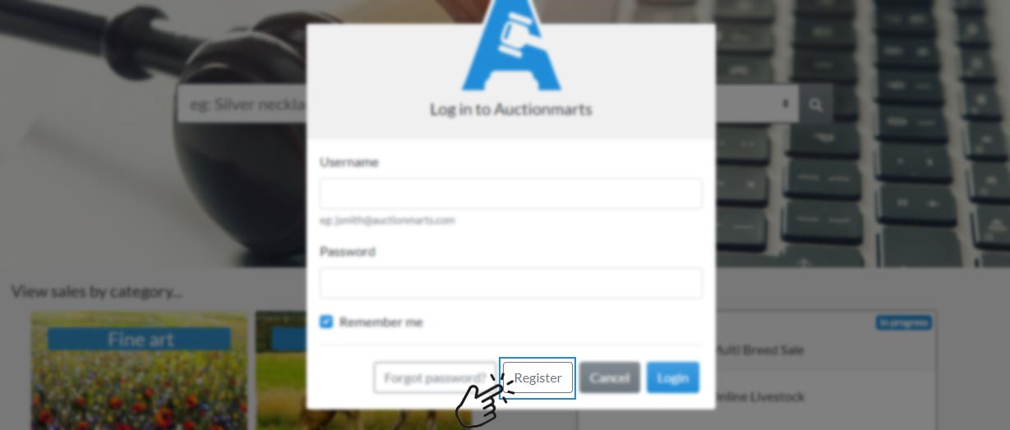Open the Forgot password link
The height and width of the screenshot is (430, 1010).
435,378
